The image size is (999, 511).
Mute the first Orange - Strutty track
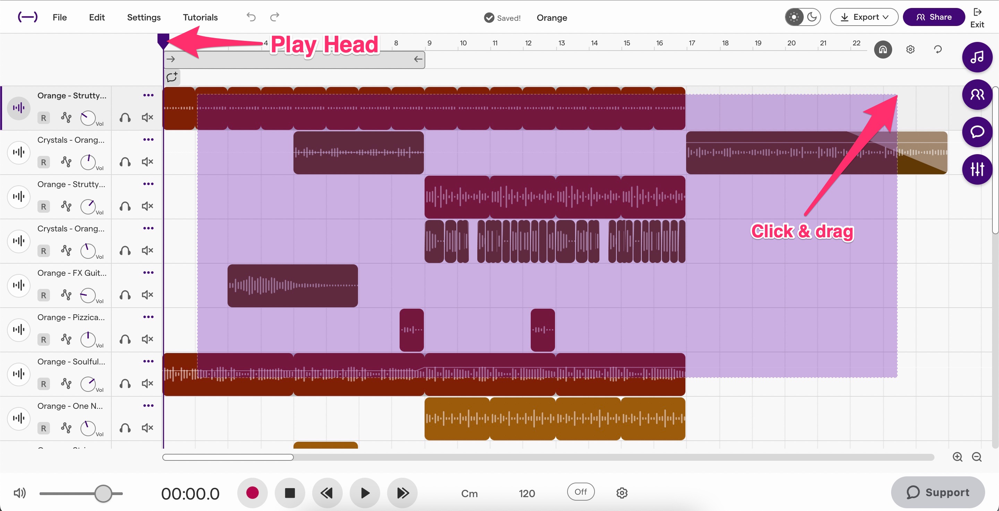tap(147, 117)
